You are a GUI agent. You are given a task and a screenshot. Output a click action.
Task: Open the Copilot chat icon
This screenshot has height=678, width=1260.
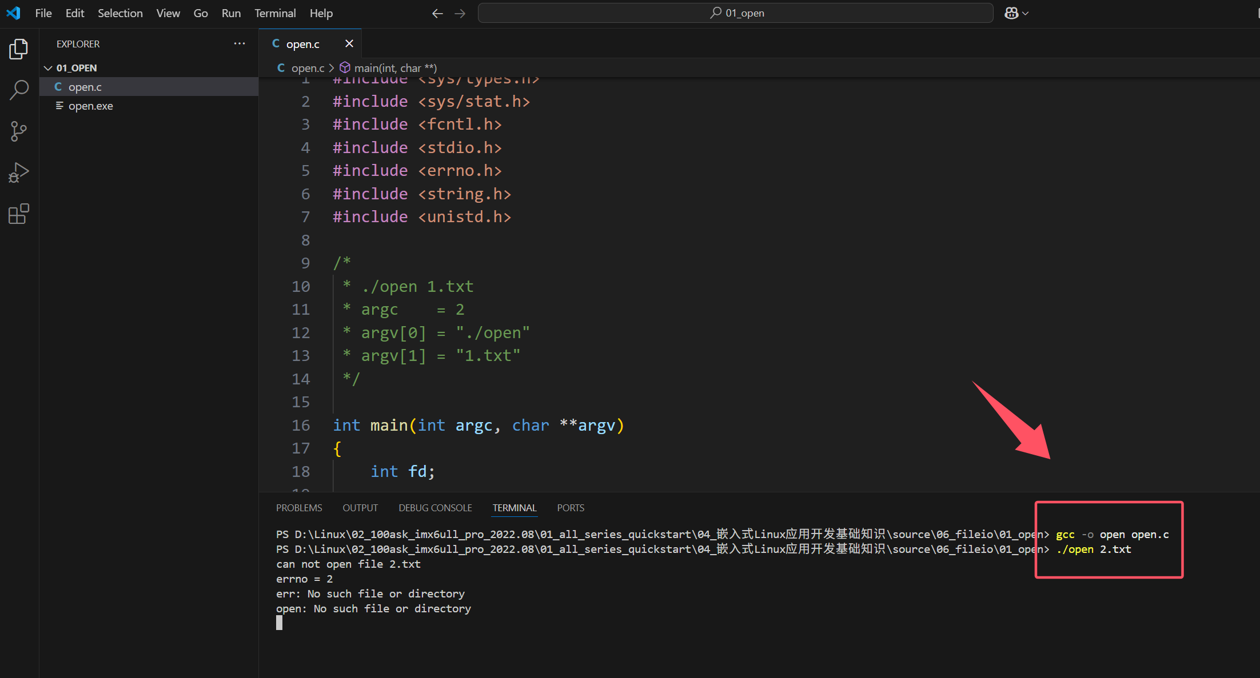coord(1011,13)
